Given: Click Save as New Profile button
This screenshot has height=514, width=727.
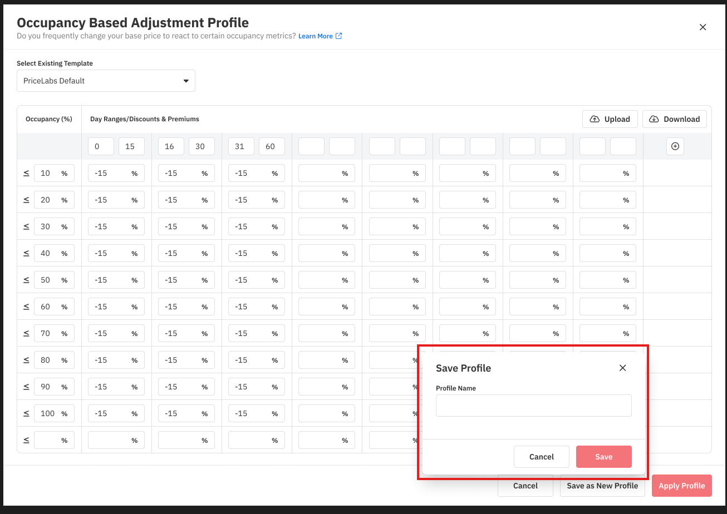Looking at the screenshot, I should [602, 486].
